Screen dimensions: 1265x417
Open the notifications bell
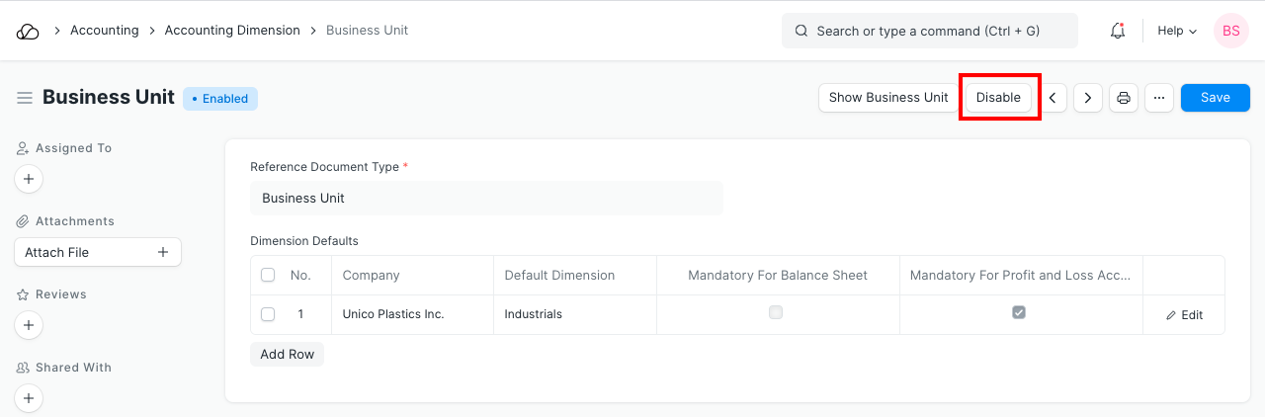1118,31
